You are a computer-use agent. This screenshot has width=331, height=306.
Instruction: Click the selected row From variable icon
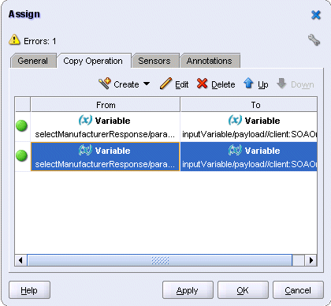(x=85, y=150)
